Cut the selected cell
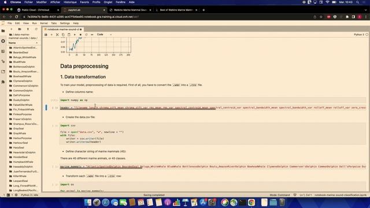370x208 pixels. coord(57,35)
